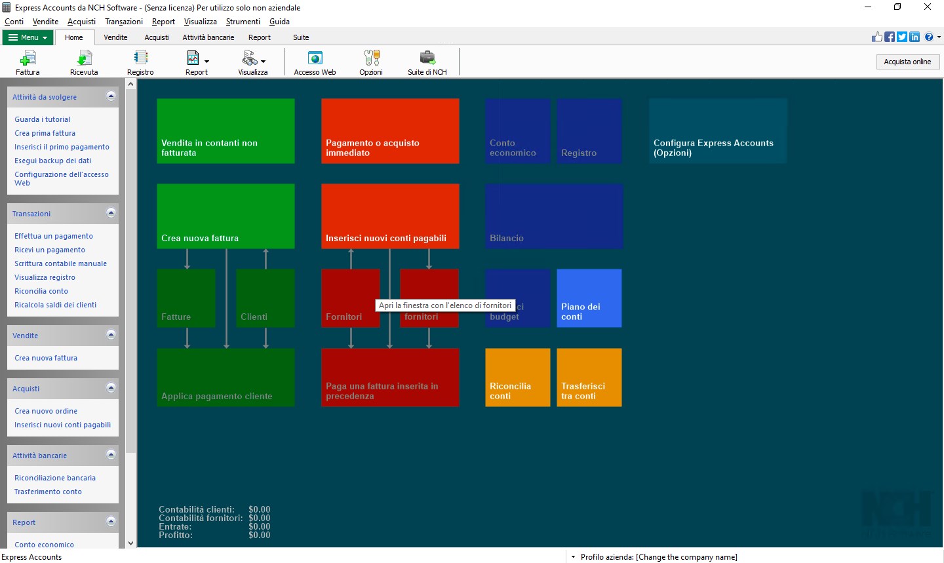944x563 pixels.
Task: Click the Configura Express Accounts (Opzioni) tile
Action: [718, 131]
